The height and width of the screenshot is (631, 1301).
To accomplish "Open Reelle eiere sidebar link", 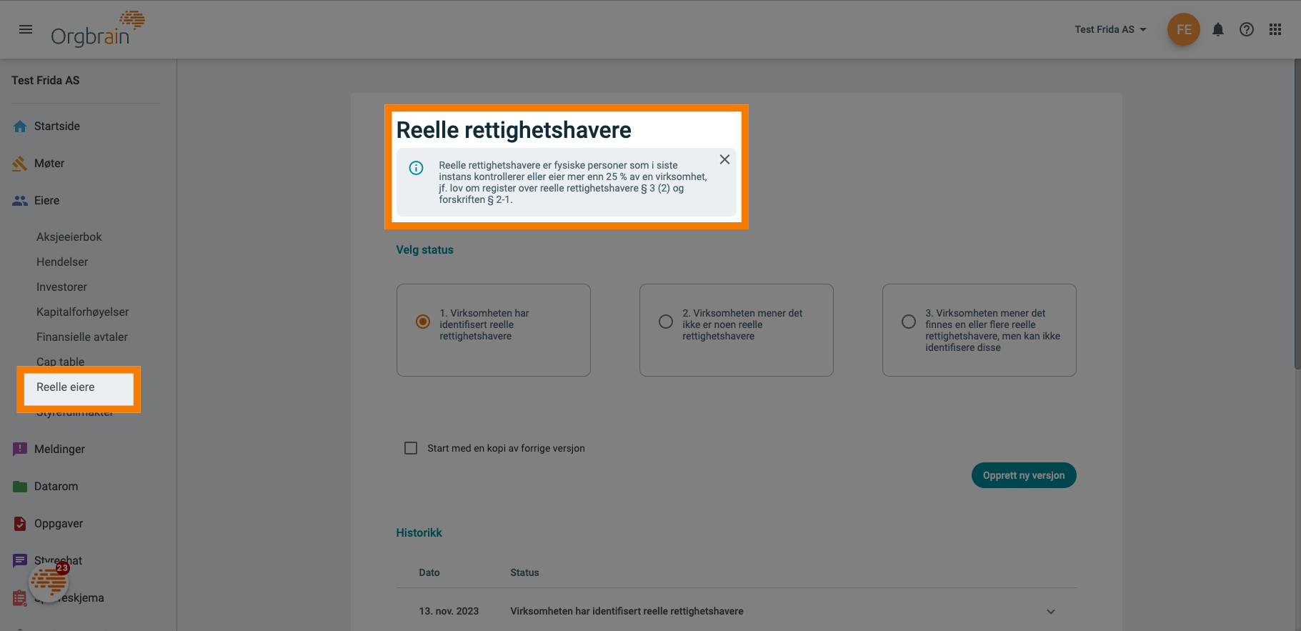I will [66, 387].
